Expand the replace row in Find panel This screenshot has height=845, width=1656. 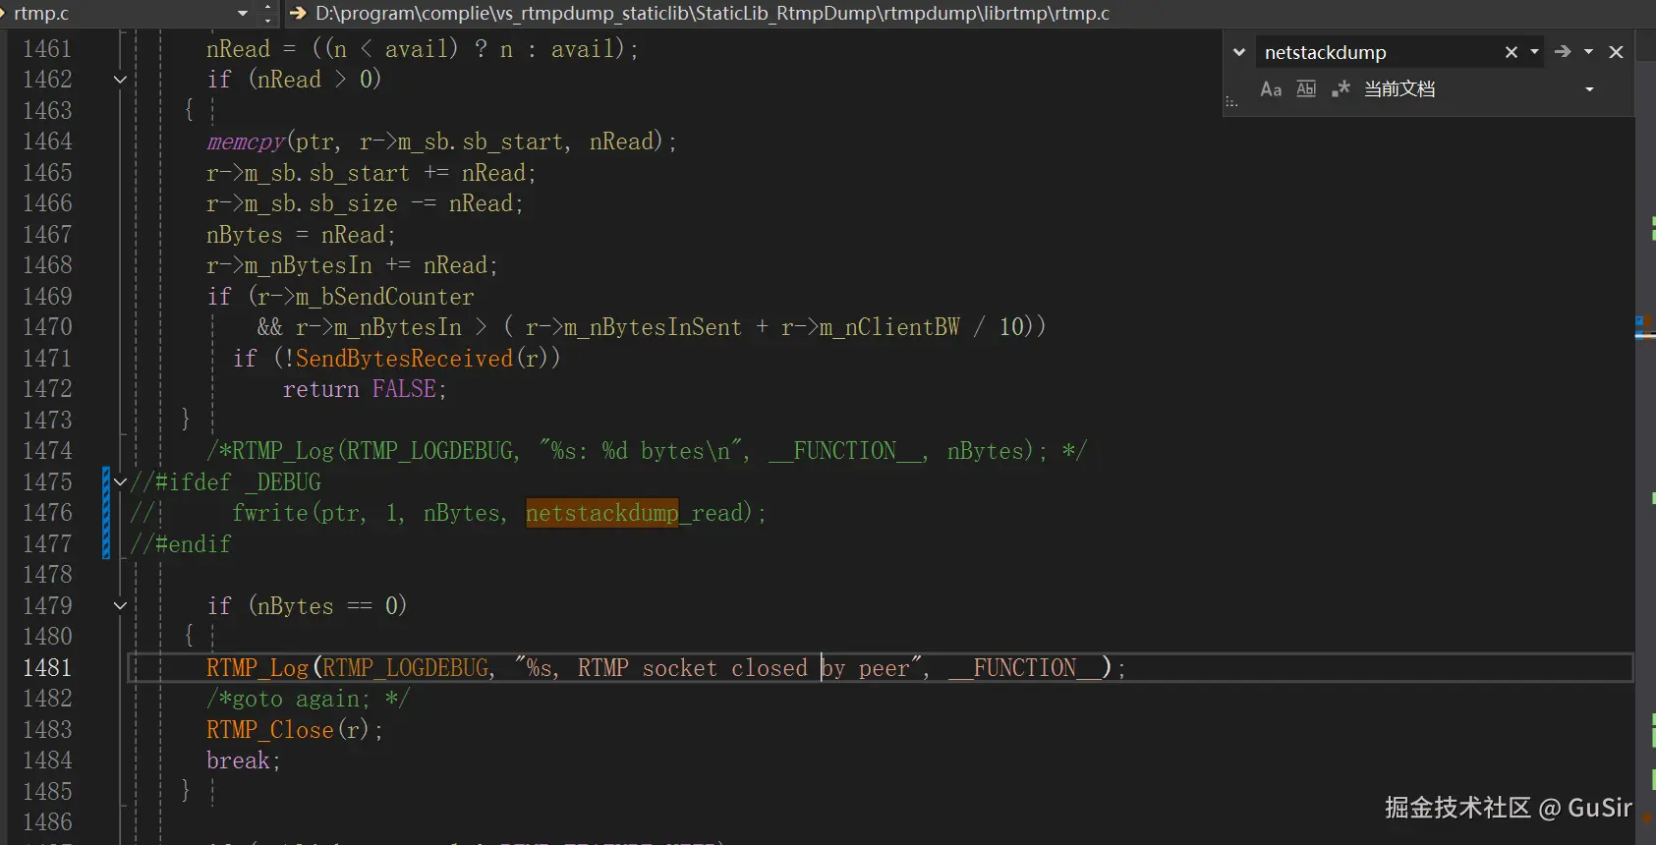tap(1239, 52)
